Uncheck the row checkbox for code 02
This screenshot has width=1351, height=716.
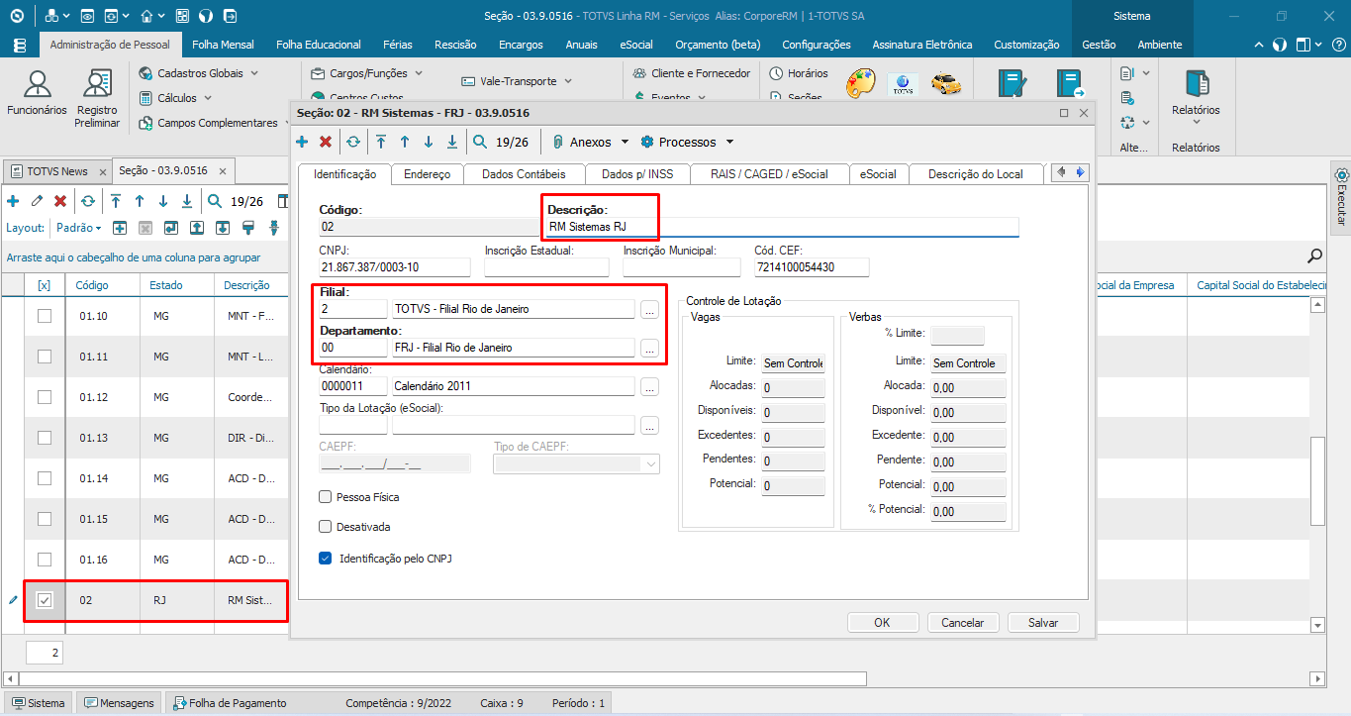(45, 600)
